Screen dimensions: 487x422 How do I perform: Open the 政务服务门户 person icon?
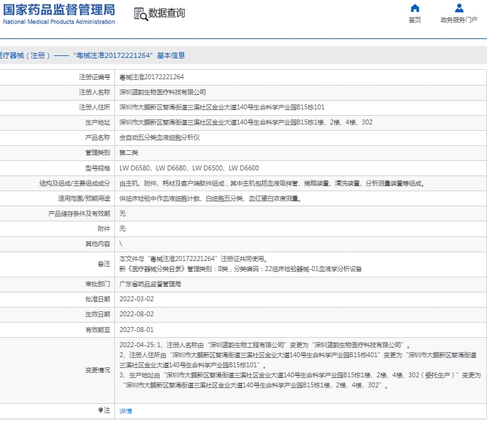pyautogui.click(x=459, y=8)
